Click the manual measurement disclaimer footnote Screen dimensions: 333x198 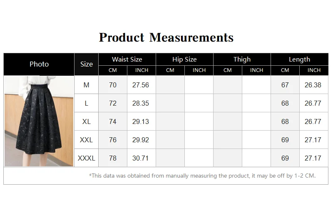(x=202, y=176)
